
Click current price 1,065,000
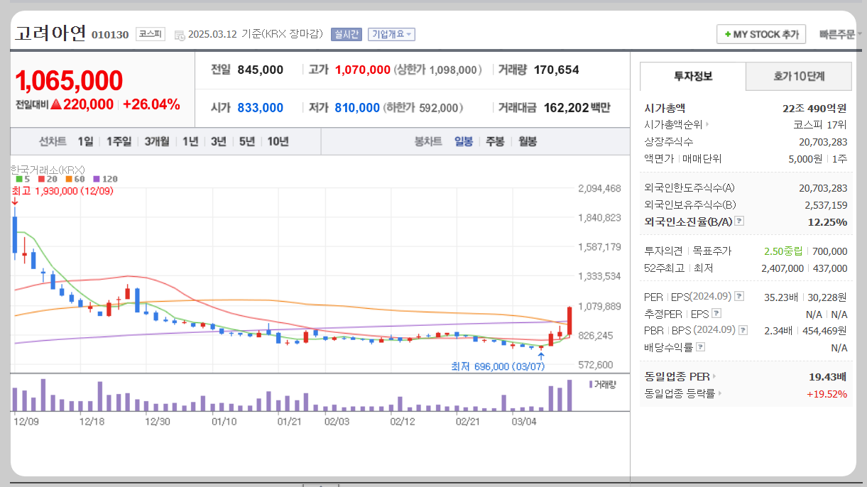(69, 81)
